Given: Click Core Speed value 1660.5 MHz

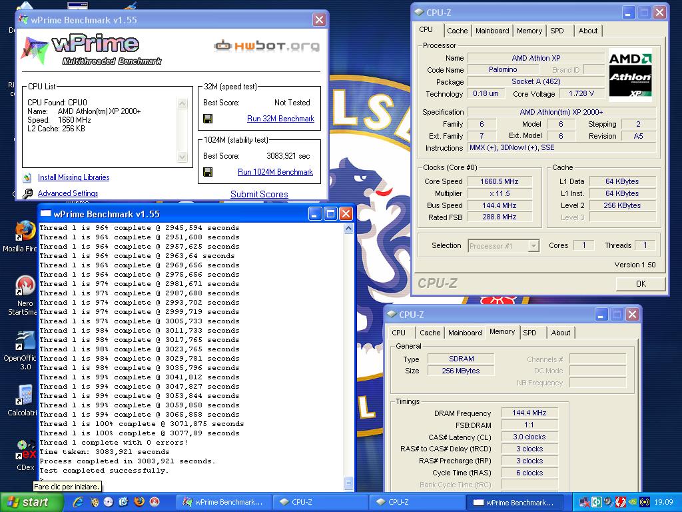Looking at the screenshot, I should pos(500,181).
